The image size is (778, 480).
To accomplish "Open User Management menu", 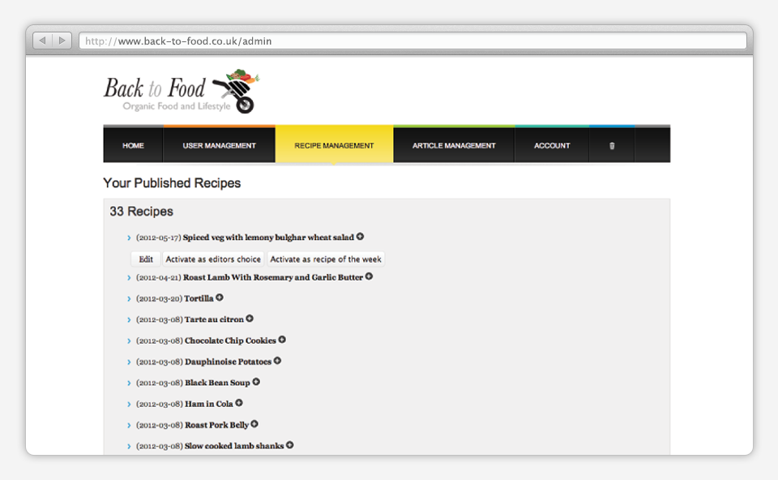I will (219, 145).
